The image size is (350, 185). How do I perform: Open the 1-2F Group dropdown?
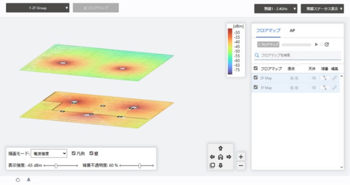37,8
